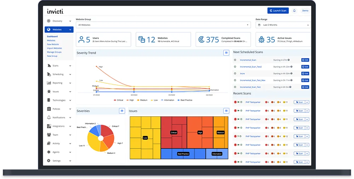Open the Scheduling sidebar menu
Screen dimensions: 354x179
59,74
